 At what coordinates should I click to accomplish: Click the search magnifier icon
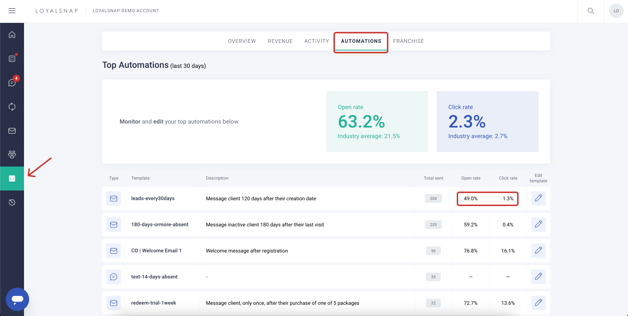pyautogui.click(x=591, y=11)
